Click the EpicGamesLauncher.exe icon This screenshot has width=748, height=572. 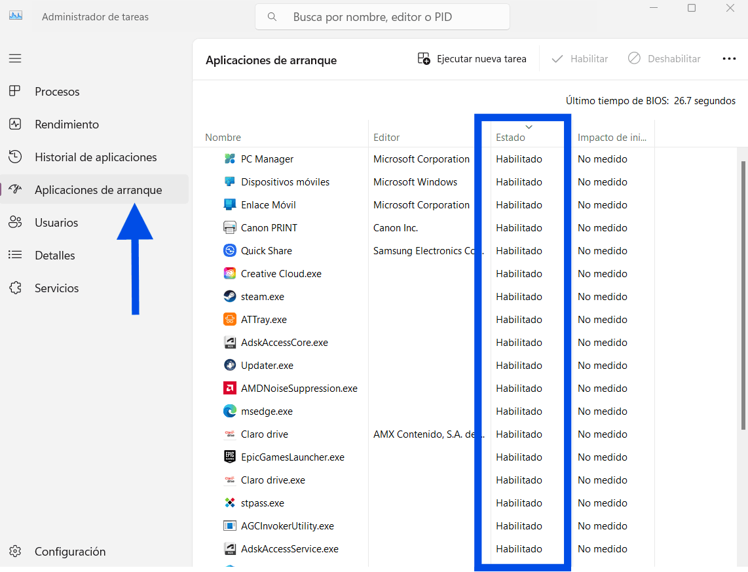(x=230, y=457)
